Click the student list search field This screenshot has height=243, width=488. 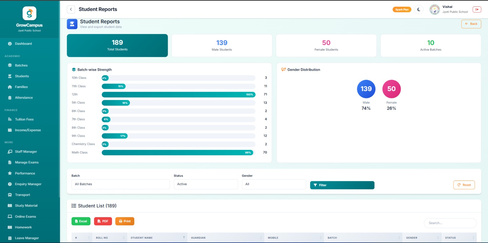point(450,223)
